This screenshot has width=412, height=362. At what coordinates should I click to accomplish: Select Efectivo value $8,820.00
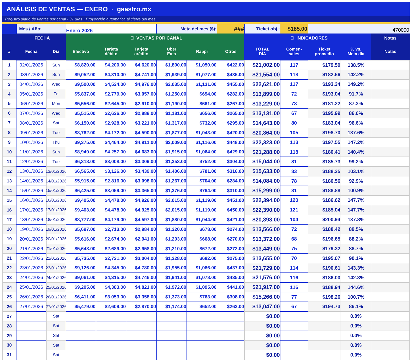point(81,65)
